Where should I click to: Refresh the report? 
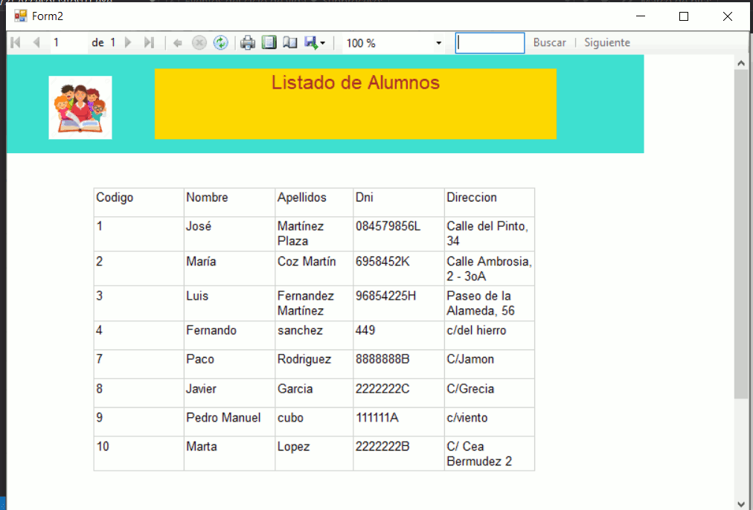tap(220, 43)
